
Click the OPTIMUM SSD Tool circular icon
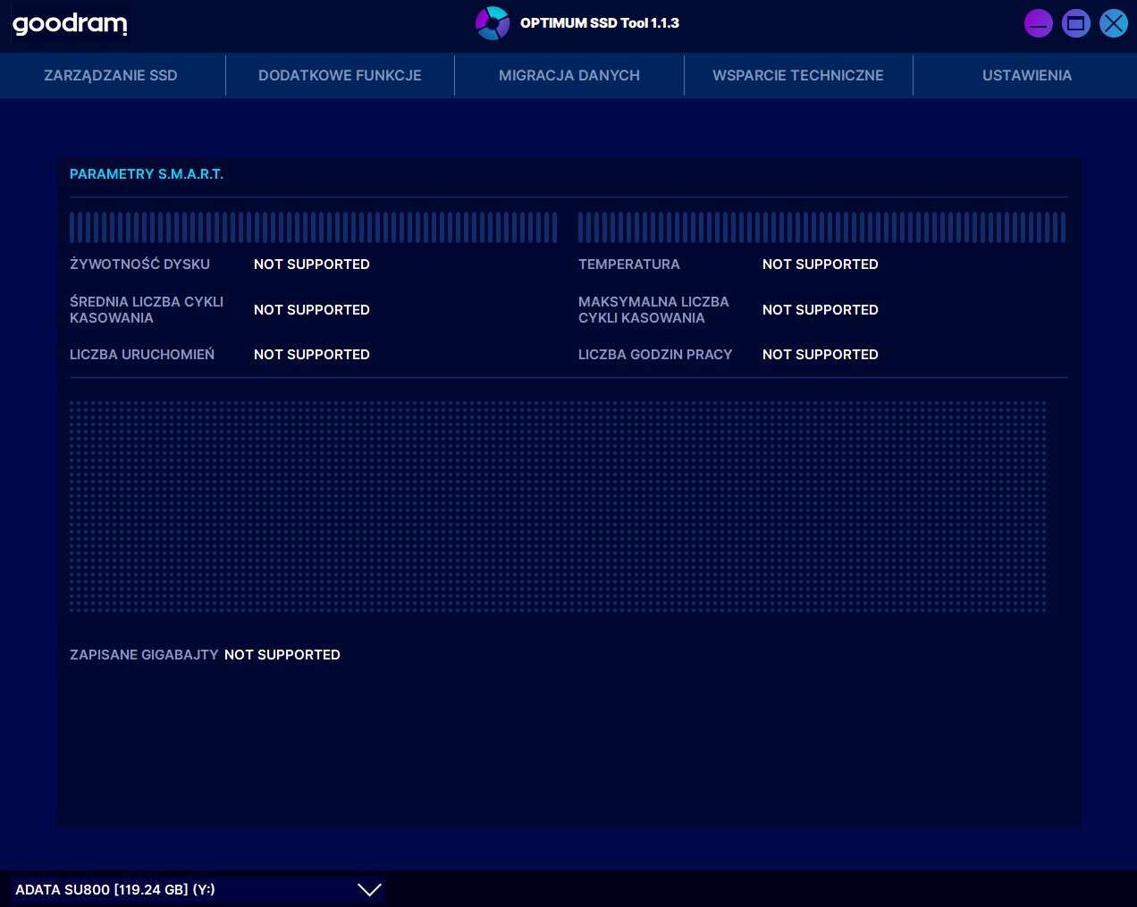click(492, 23)
